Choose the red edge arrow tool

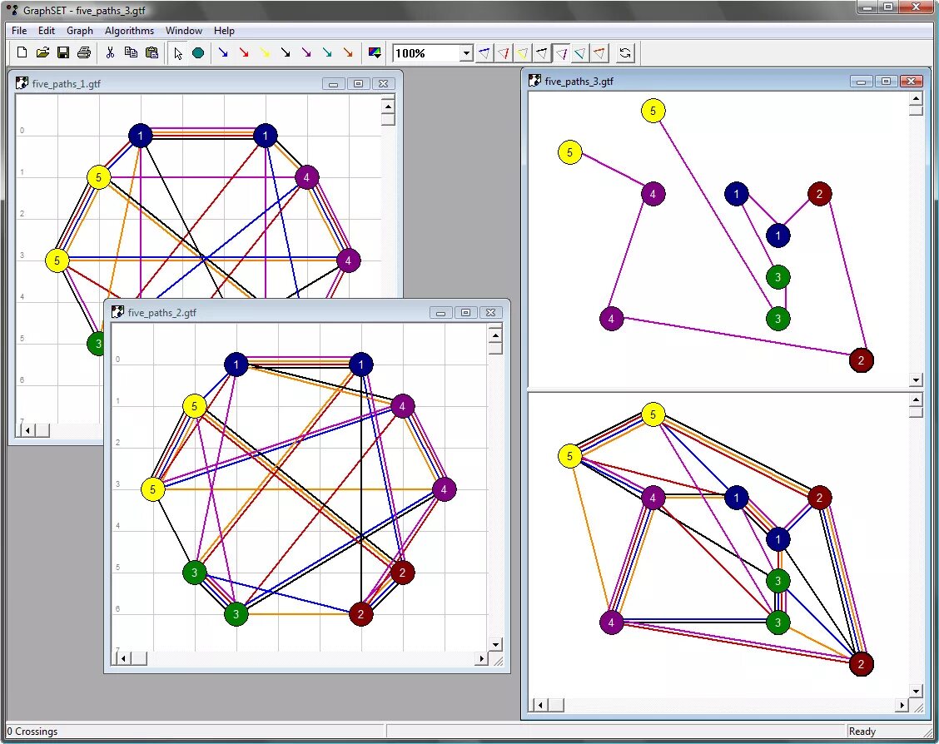pos(244,52)
